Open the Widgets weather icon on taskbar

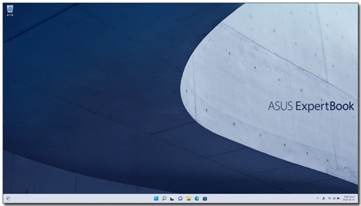[x=8, y=198]
